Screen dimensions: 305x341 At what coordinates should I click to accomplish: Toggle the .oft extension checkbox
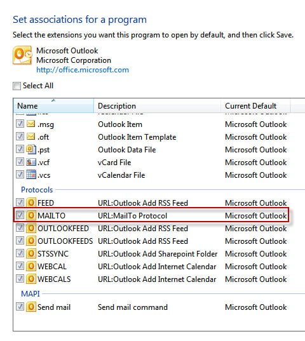[20, 137]
